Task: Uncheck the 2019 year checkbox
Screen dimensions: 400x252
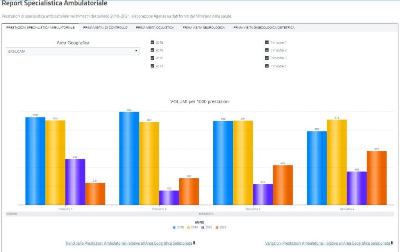Action: click(152, 50)
